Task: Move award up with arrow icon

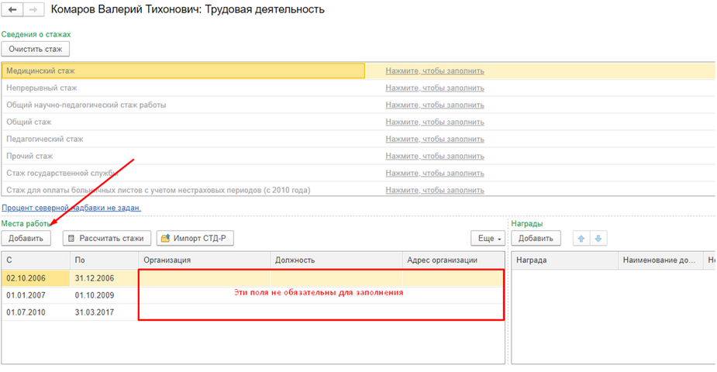Action: 580,238
